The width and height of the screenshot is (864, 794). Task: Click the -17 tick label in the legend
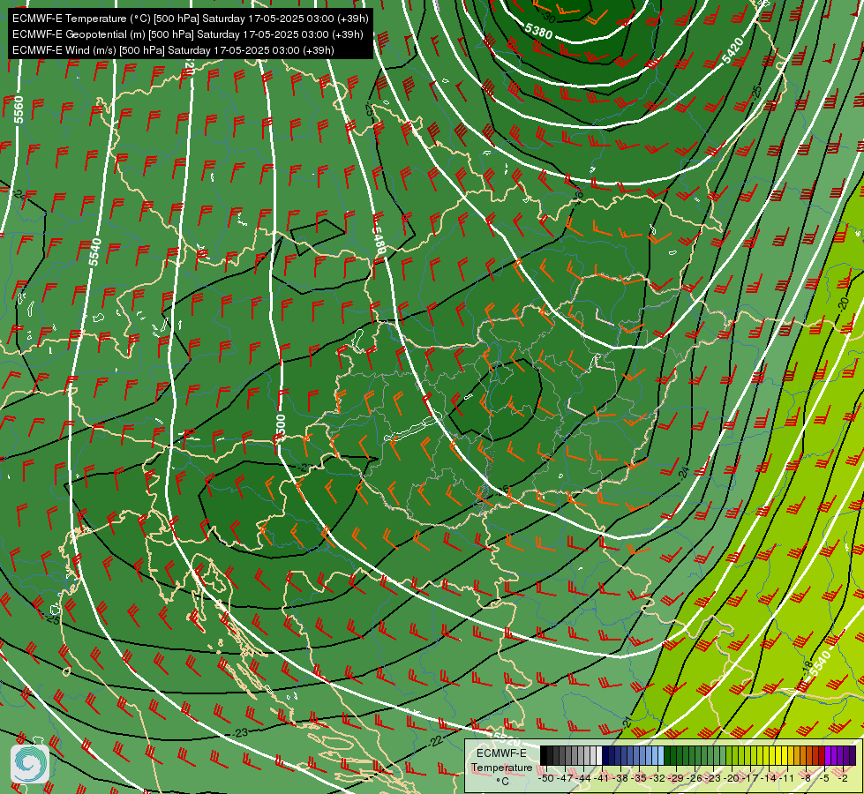pyautogui.click(x=750, y=779)
